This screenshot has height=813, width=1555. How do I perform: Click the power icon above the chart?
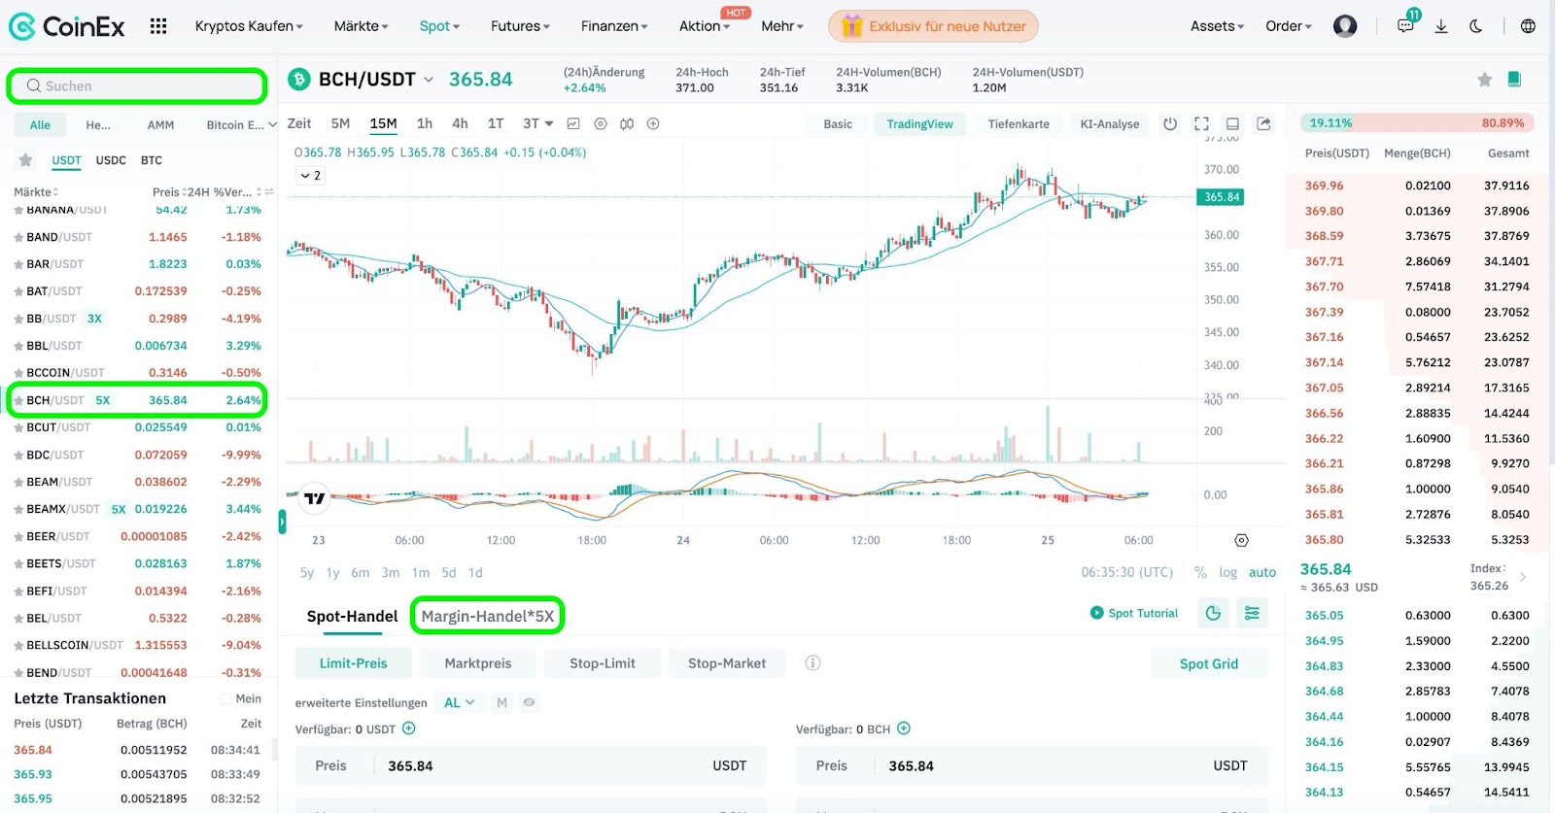(1170, 123)
